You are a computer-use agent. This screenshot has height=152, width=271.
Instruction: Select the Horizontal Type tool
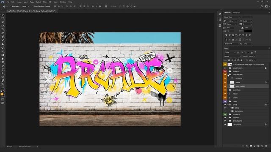3,70
